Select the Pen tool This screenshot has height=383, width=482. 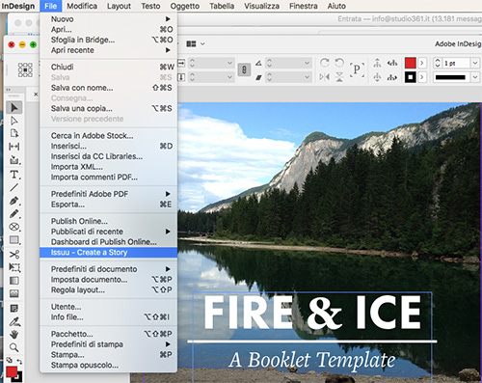14,201
